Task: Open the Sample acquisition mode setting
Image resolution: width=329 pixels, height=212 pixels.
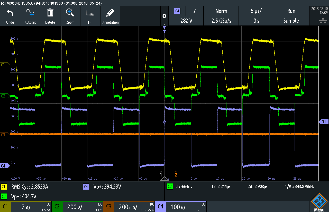Action: pos(291,21)
